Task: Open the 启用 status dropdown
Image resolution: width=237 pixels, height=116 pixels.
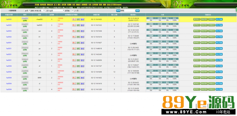Action: pyautogui.click(x=27, y=11)
